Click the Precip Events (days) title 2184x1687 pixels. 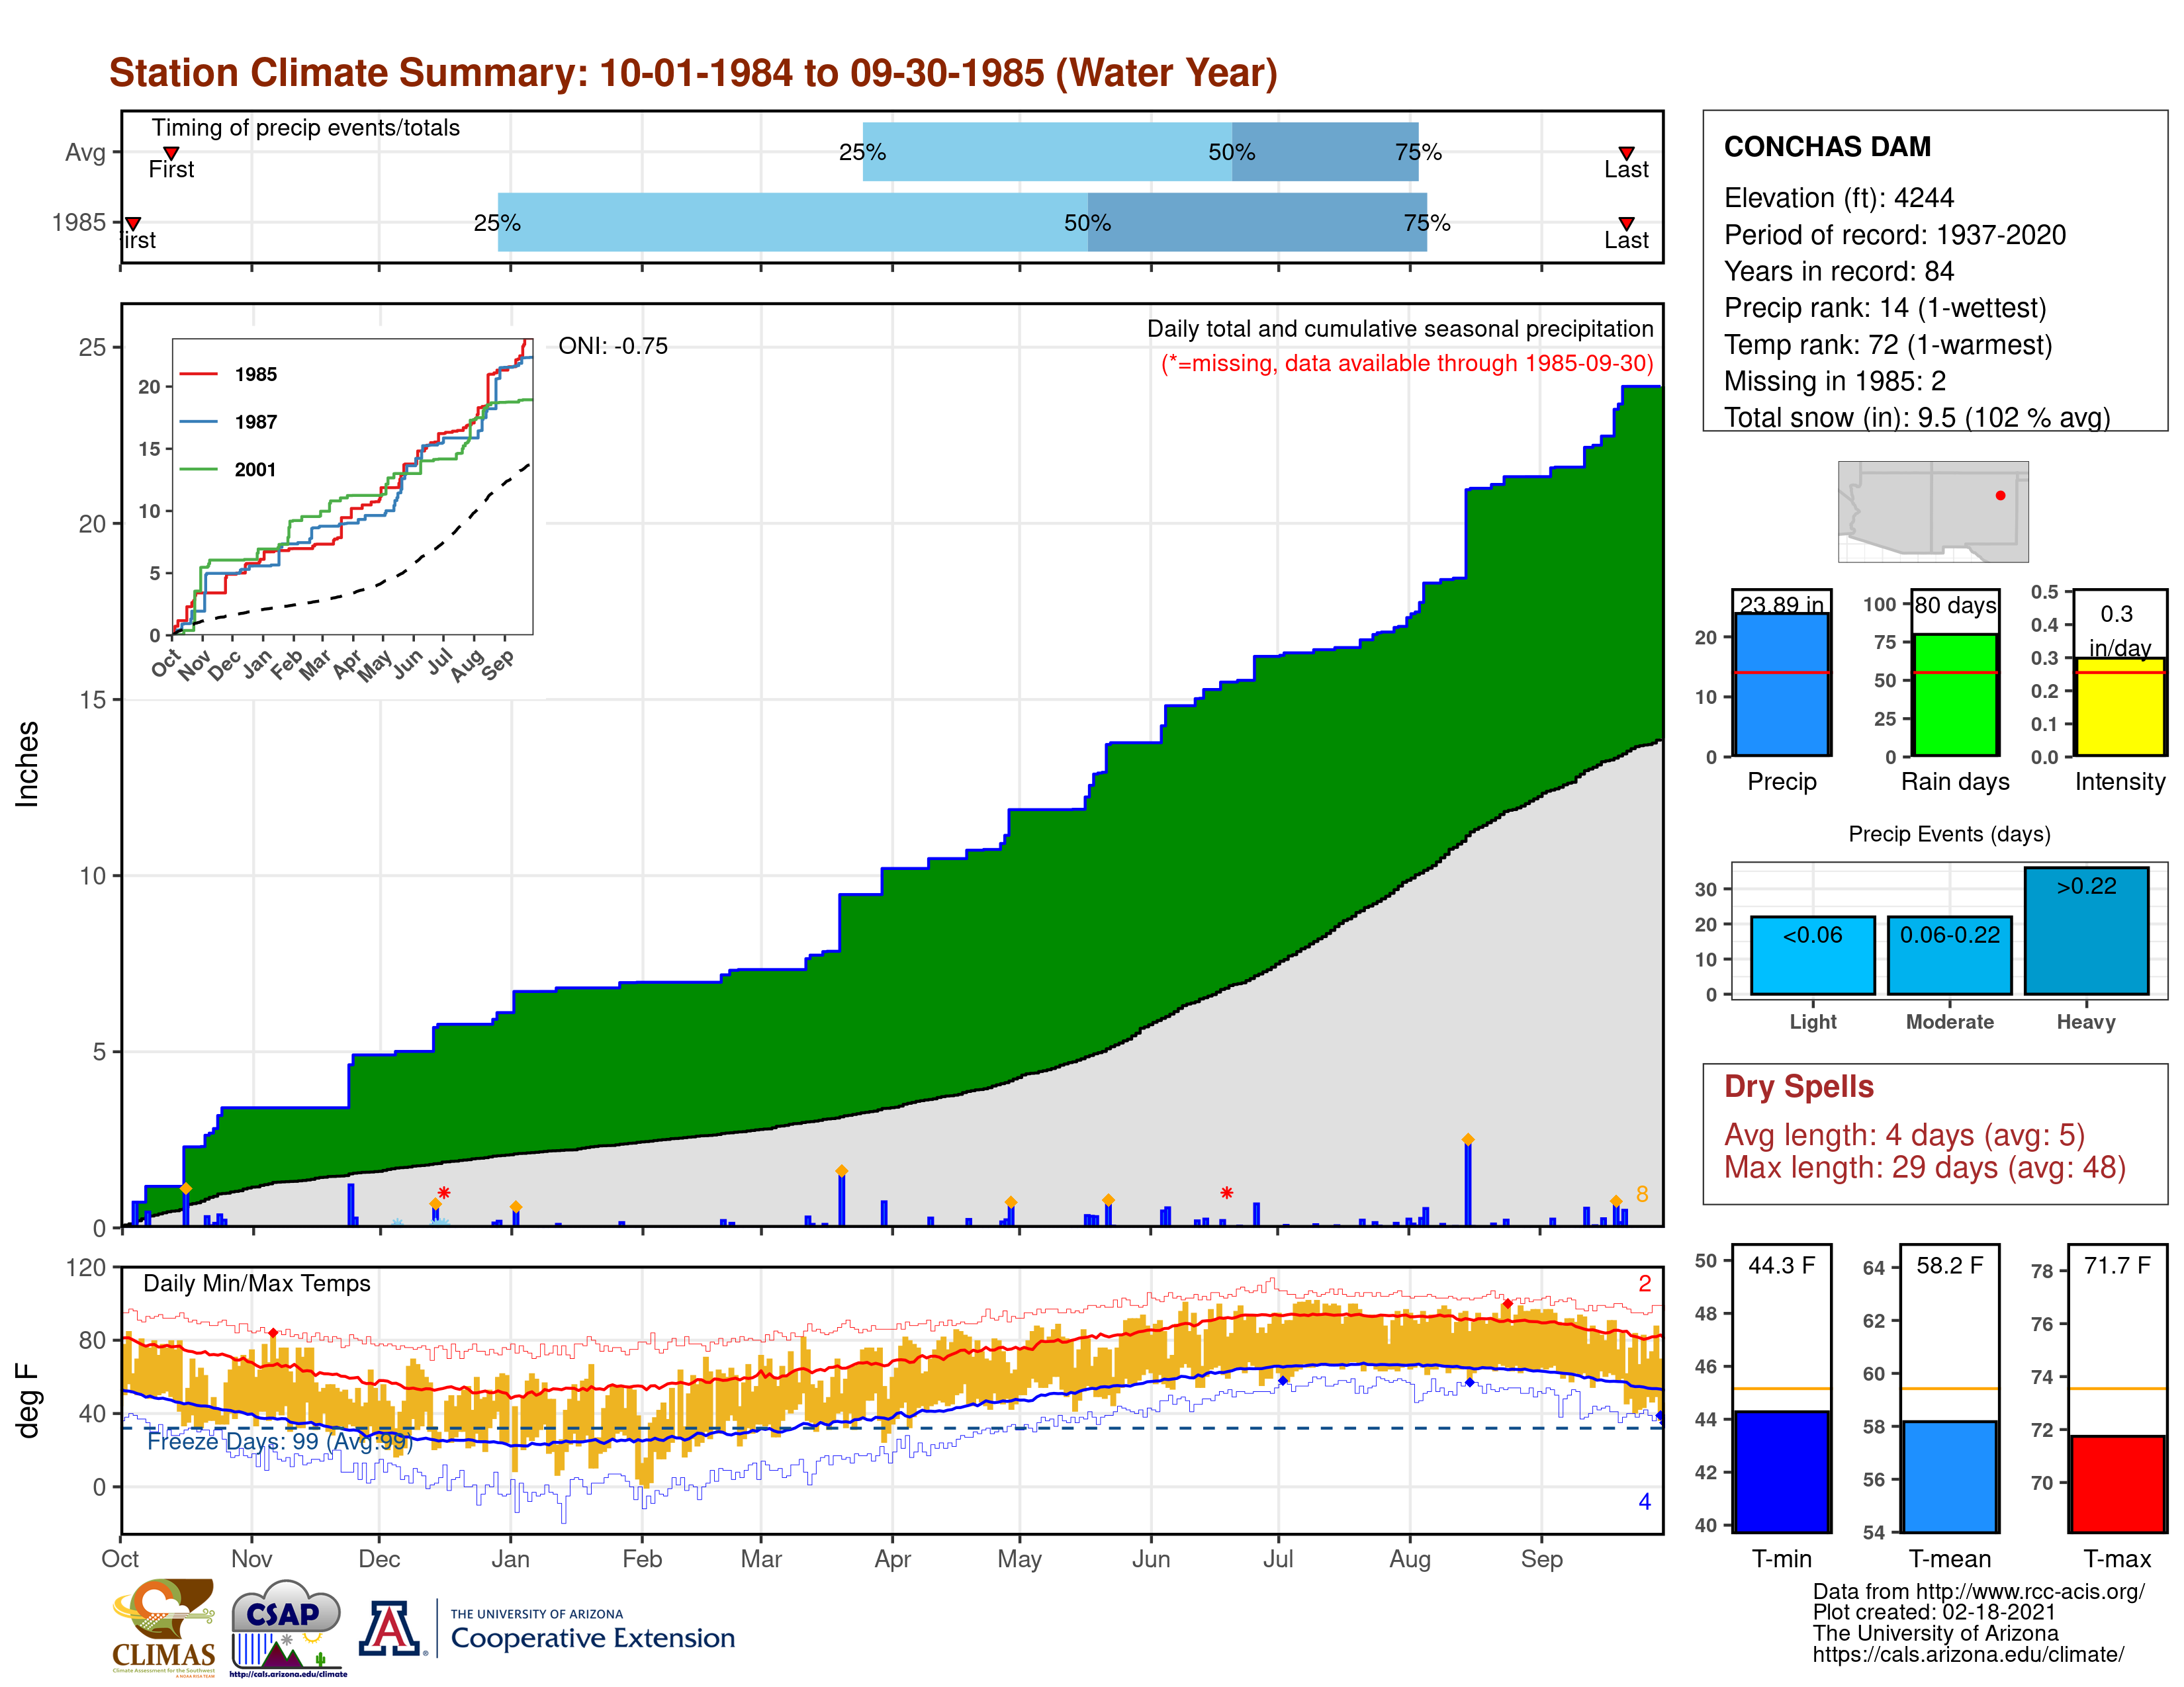[x=1949, y=834]
